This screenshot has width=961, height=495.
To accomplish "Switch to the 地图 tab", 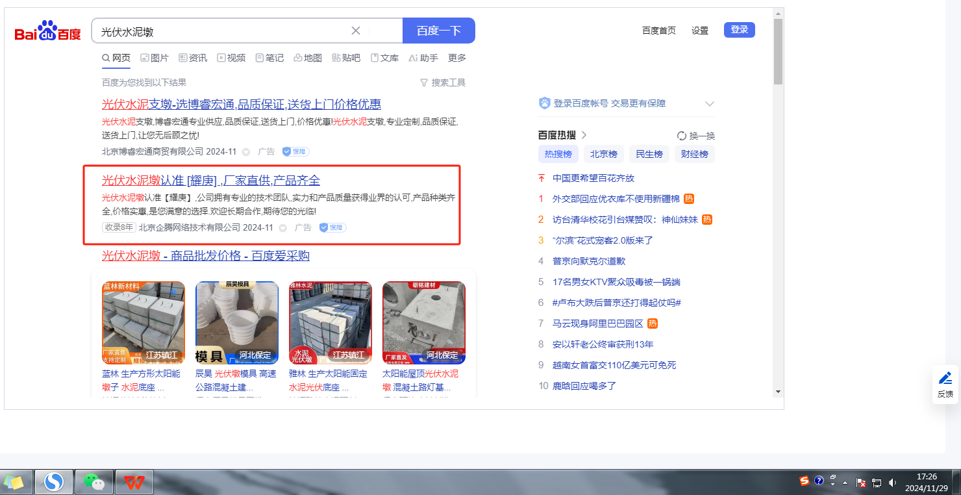I will [308, 58].
